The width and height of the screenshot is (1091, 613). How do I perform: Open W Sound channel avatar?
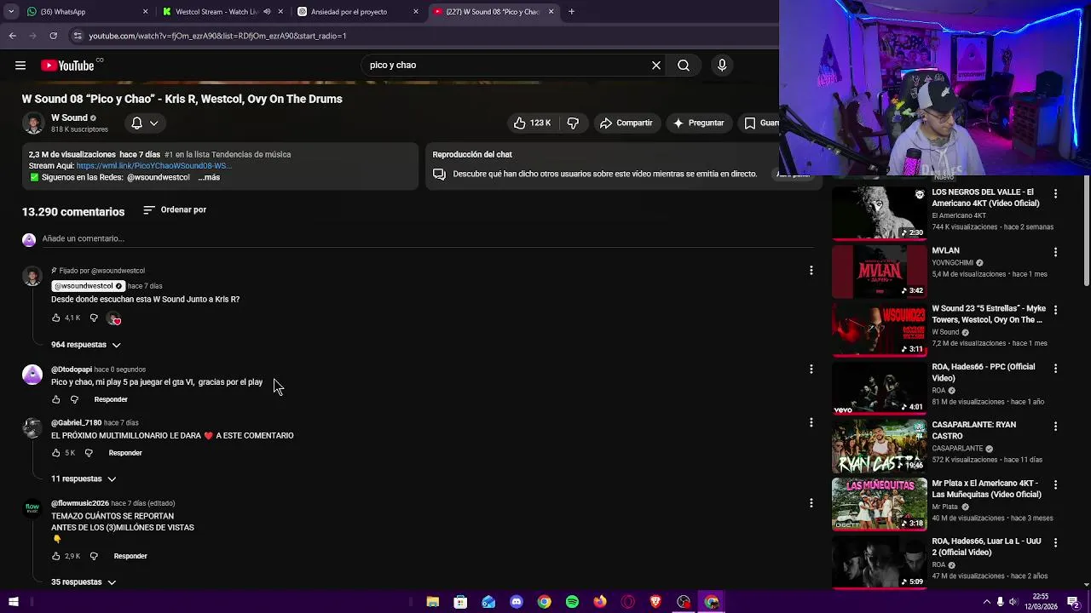(33, 123)
